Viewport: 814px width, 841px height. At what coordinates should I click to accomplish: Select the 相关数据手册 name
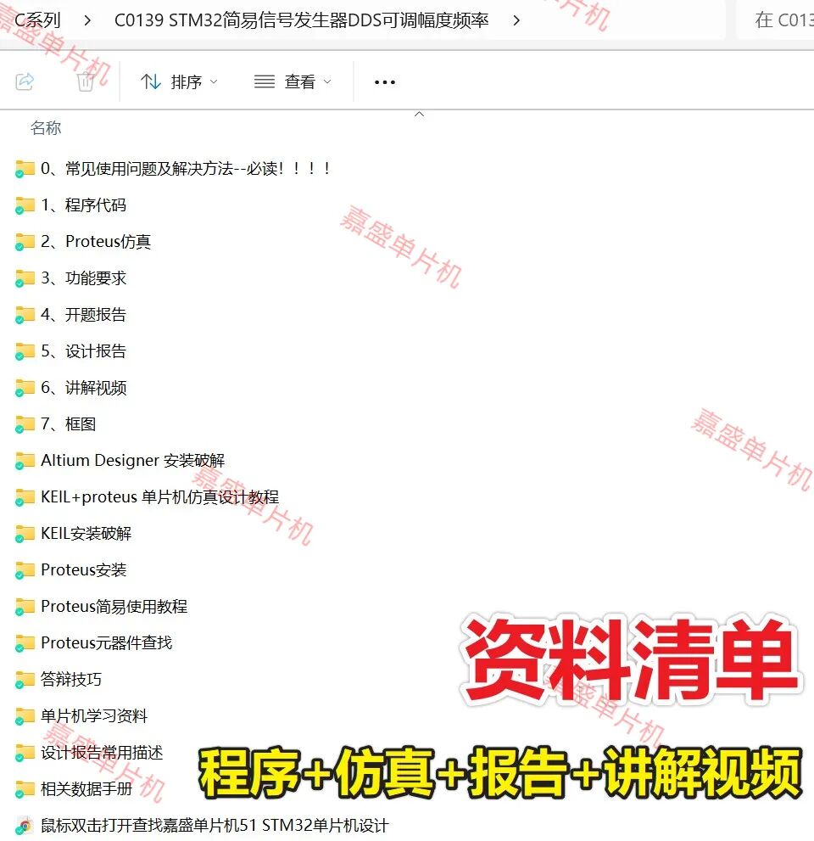pyautogui.click(x=86, y=788)
